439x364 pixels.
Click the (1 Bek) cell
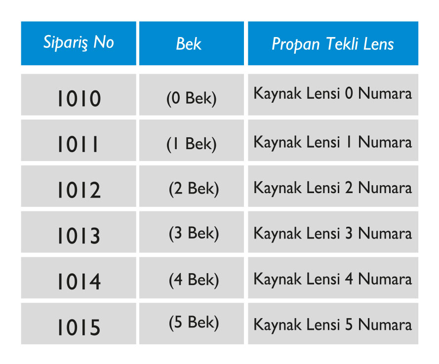pyautogui.click(x=192, y=144)
